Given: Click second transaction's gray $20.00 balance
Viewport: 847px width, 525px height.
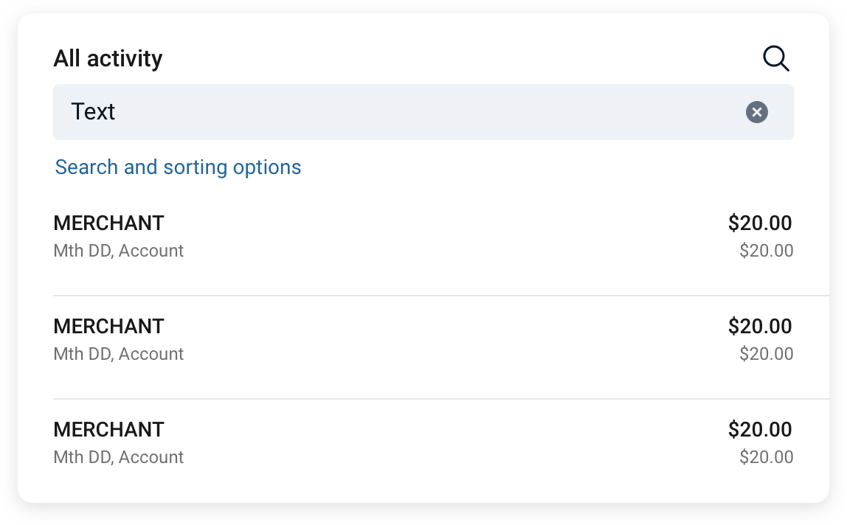Looking at the screenshot, I should point(766,354).
